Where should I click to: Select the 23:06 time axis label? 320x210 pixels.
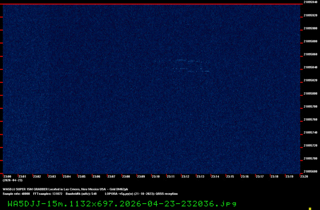click(96, 176)
